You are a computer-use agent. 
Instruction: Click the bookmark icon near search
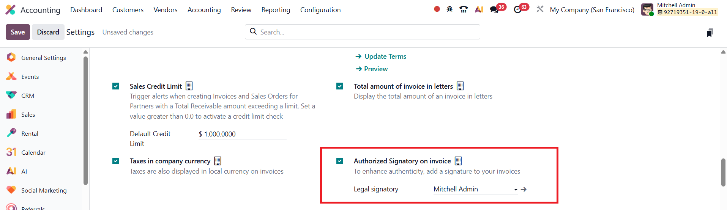[x=710, y=33]
